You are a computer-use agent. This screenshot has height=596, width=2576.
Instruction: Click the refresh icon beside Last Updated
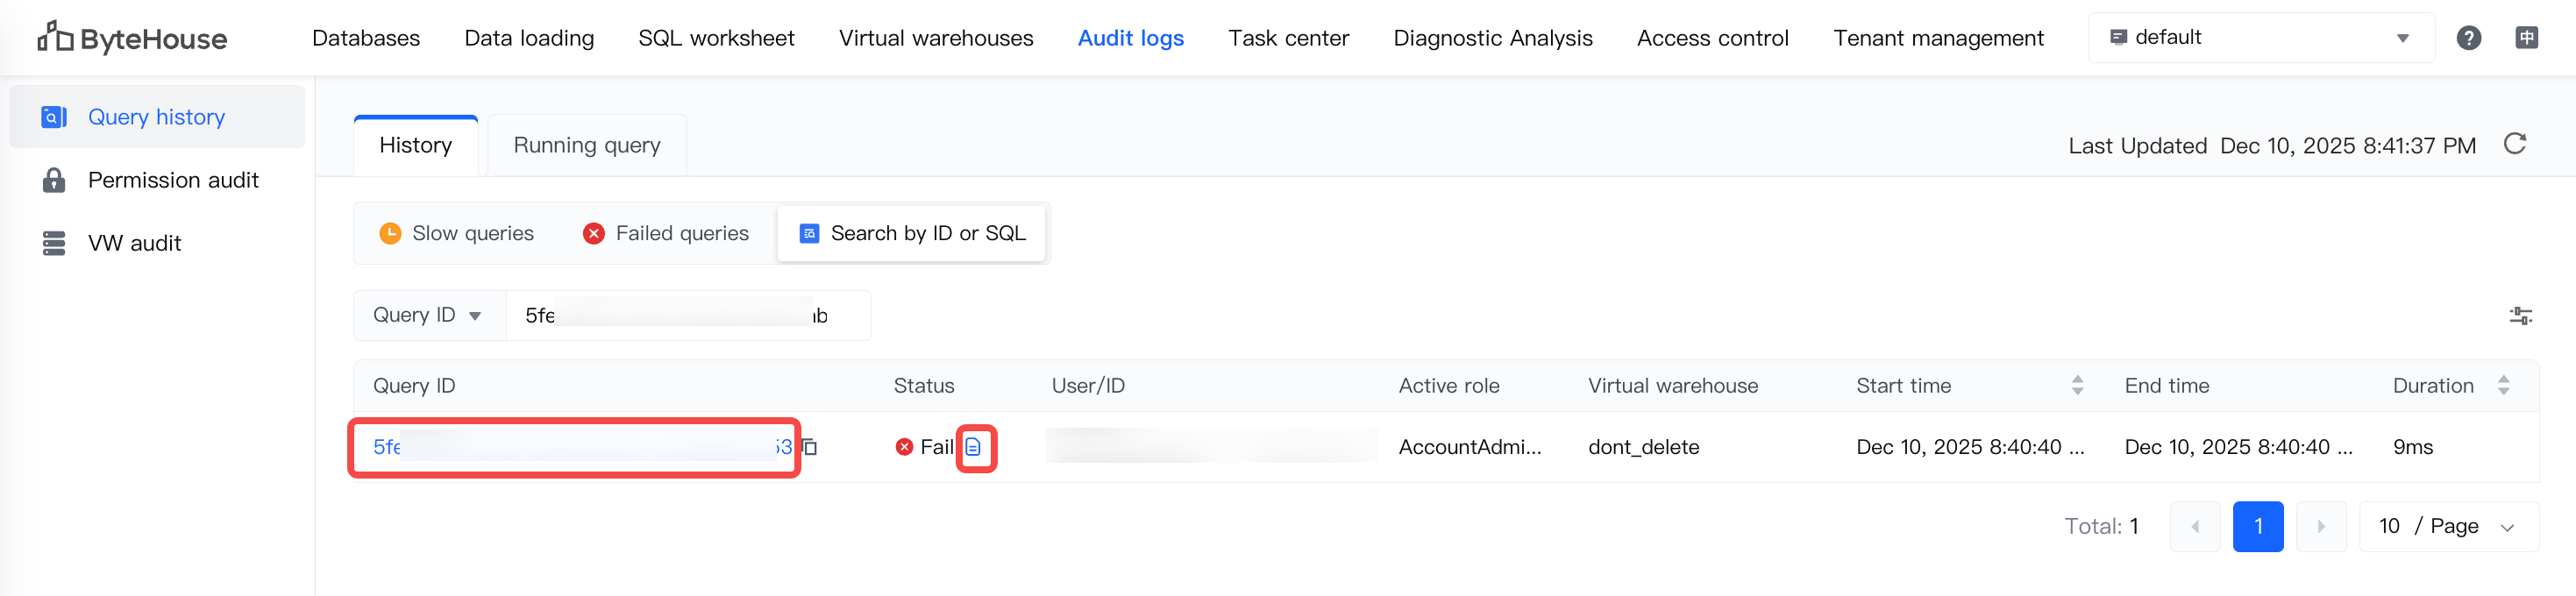(2514, 144)
